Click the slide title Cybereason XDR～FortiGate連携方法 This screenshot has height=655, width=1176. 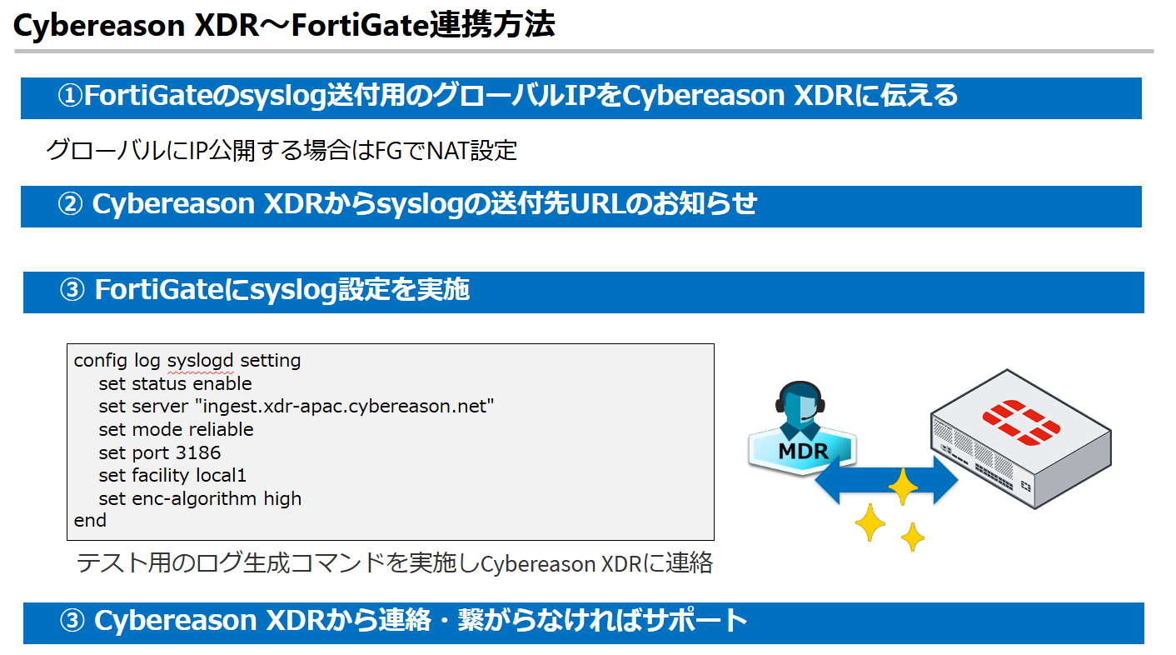point(284,26)
